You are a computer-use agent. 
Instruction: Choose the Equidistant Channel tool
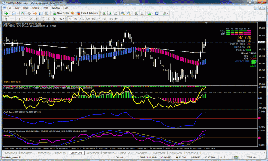click(x=37, y=19)
